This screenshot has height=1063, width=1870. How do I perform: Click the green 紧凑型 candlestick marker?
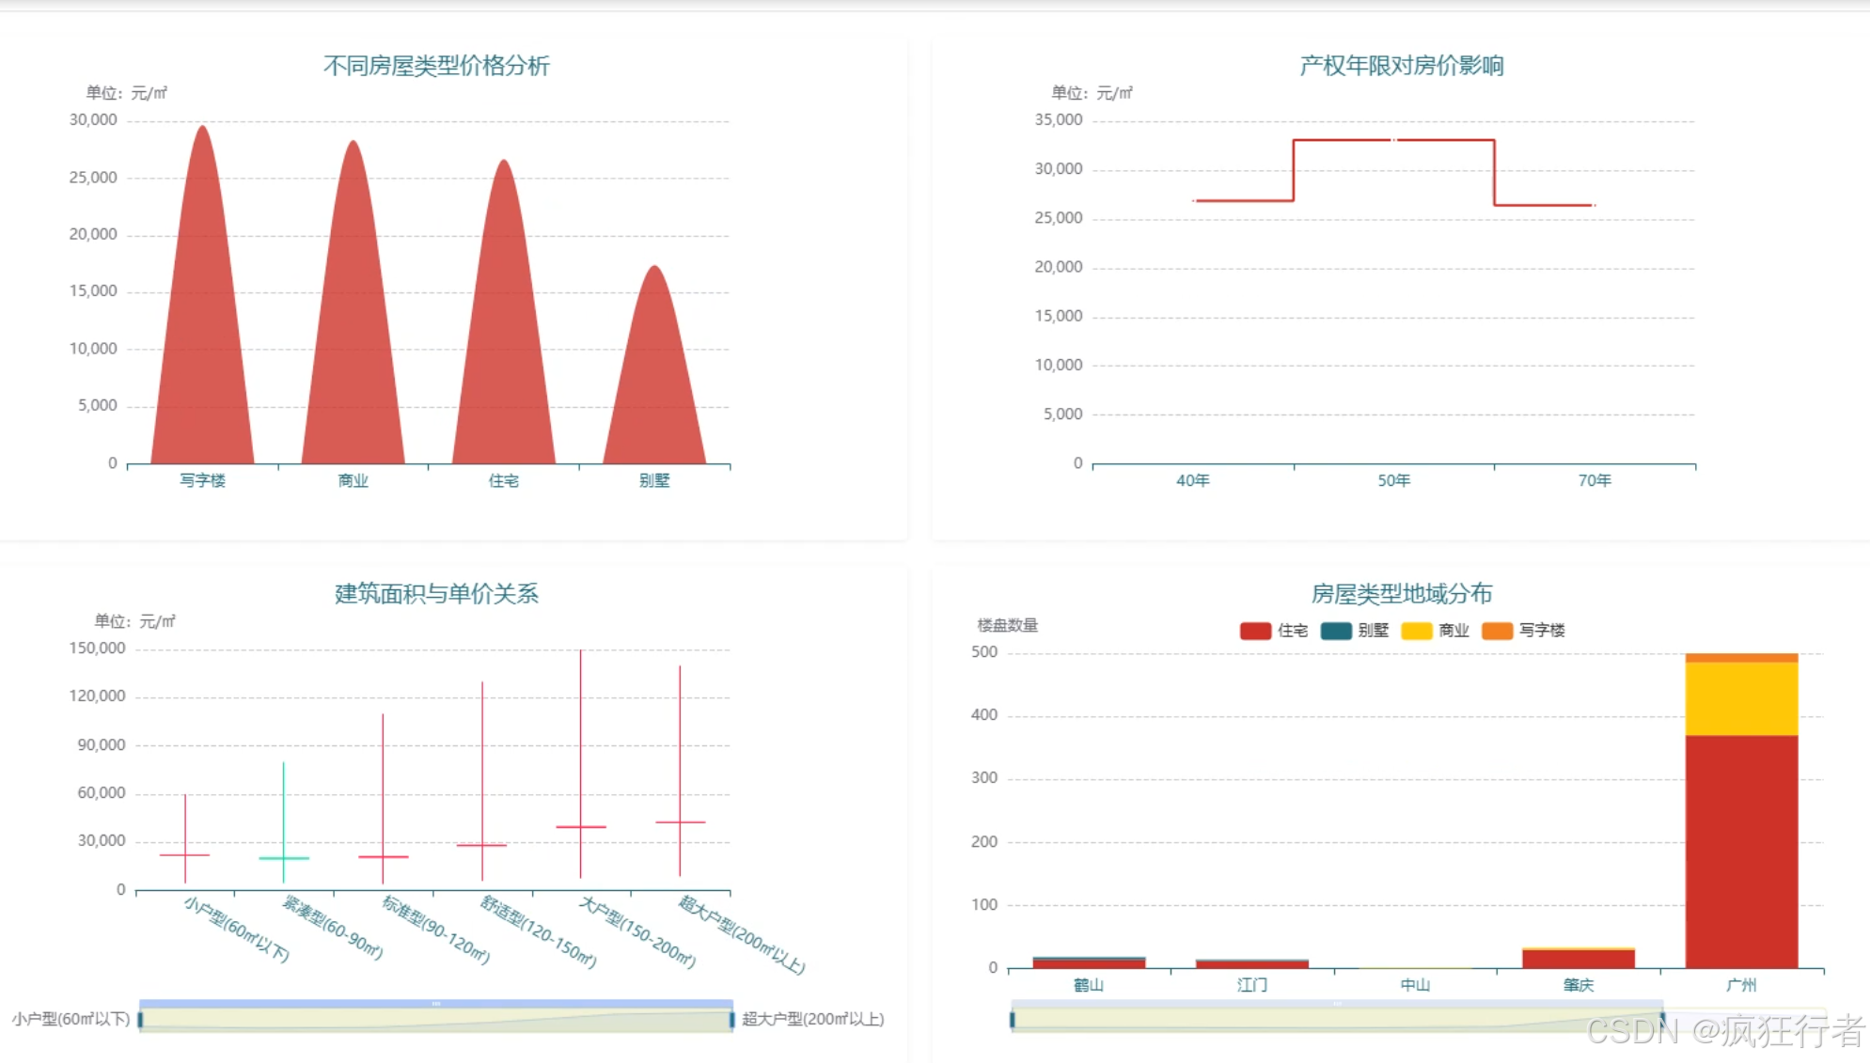(284, 857)
